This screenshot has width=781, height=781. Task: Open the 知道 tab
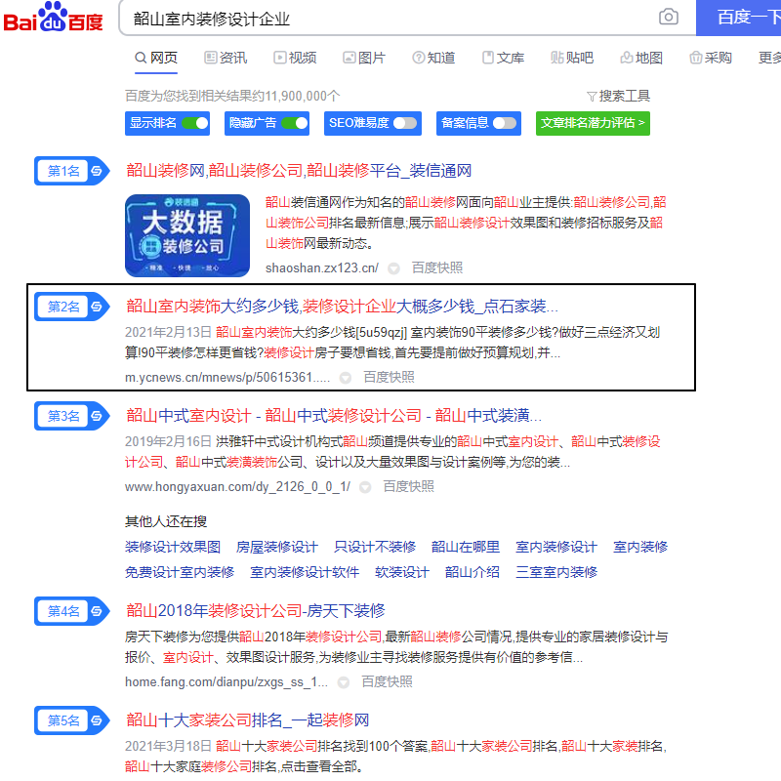click(433, 58)
